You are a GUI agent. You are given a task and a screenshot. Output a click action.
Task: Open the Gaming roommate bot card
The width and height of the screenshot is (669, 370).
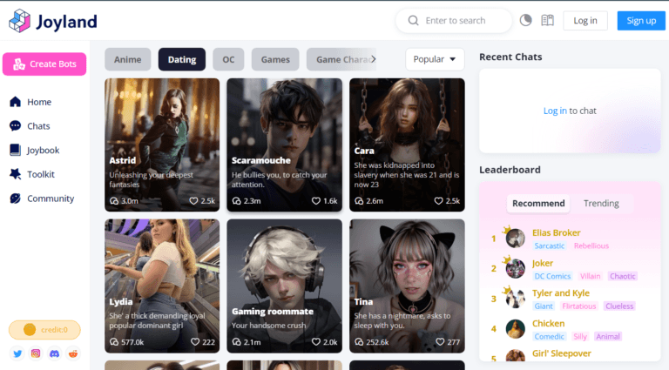(285, 286)
